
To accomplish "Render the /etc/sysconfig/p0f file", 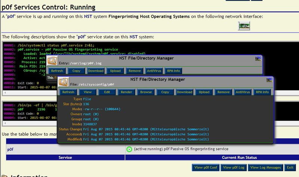I will (x=126, y=92).
